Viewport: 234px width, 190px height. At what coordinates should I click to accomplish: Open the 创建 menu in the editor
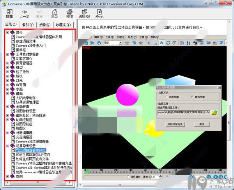pyautogui.click(x=121, y=37)
